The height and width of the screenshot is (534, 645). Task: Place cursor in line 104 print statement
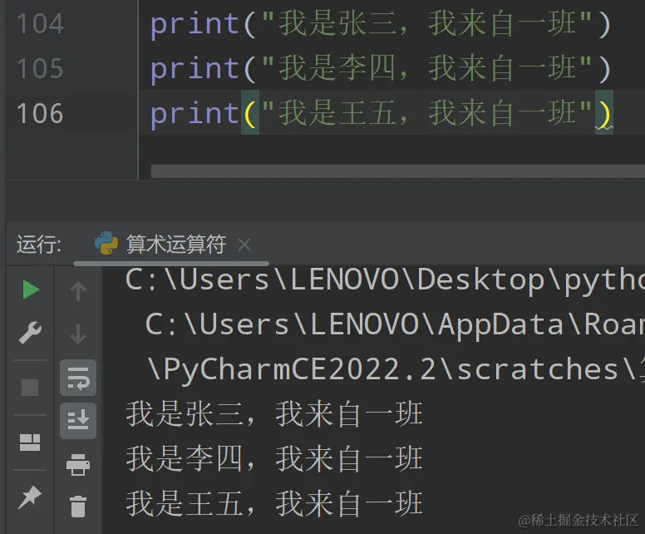click(x=381, y=23)
